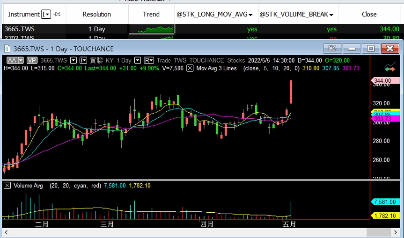Sort by the Close column header

[369, 14]
